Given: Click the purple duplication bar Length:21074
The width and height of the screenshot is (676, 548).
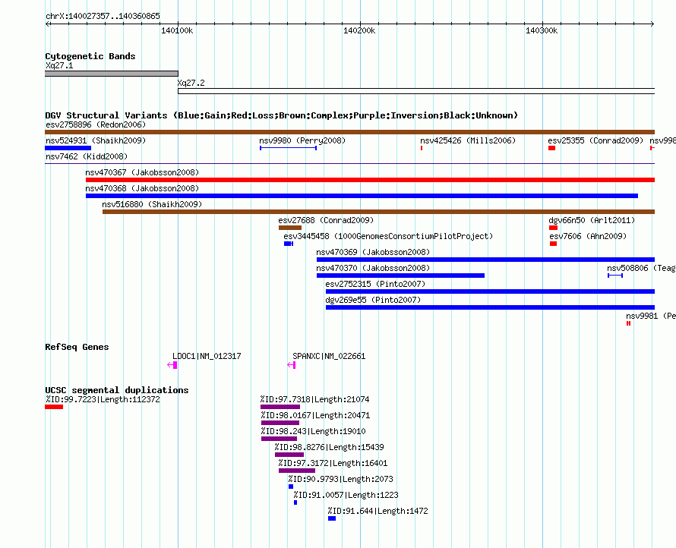Looking at the screenshot, I should (x=280, y=407).
